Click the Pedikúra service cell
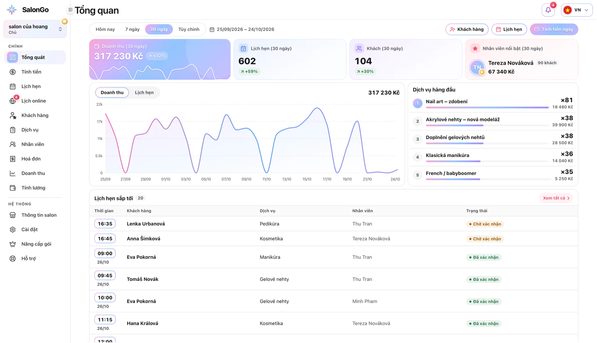 269,224
